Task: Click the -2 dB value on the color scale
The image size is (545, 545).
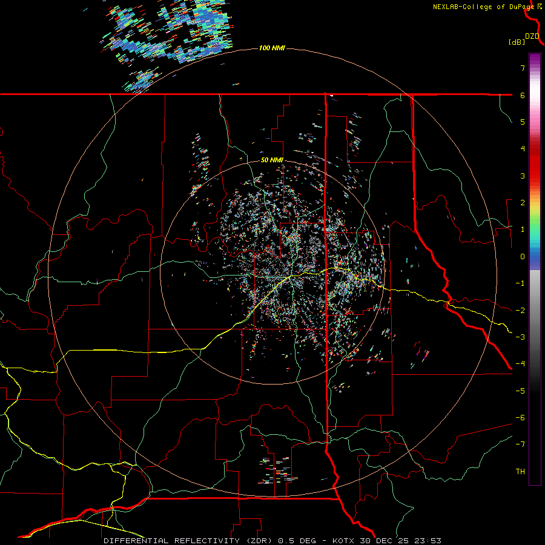Action: point(520,311)
